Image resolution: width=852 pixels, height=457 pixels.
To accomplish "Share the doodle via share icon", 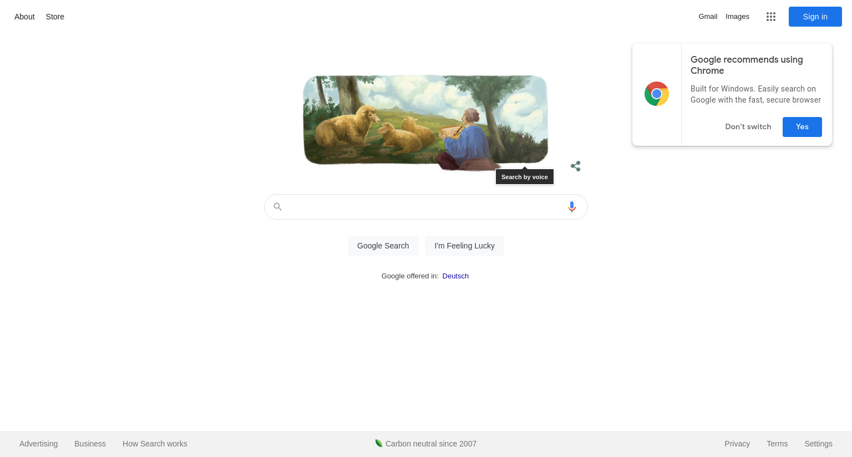I will (576, 166).
